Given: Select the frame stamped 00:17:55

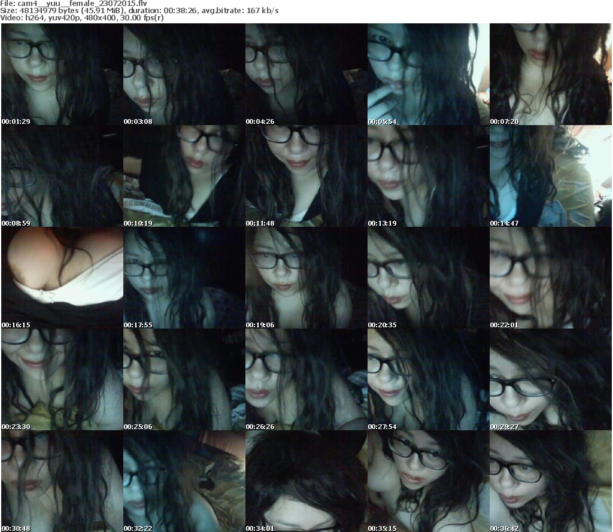Looking at the screenshot, I should click(x=184, y=278).
